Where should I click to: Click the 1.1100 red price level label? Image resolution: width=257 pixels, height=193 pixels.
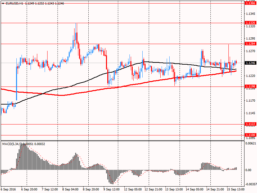point(251,135)
